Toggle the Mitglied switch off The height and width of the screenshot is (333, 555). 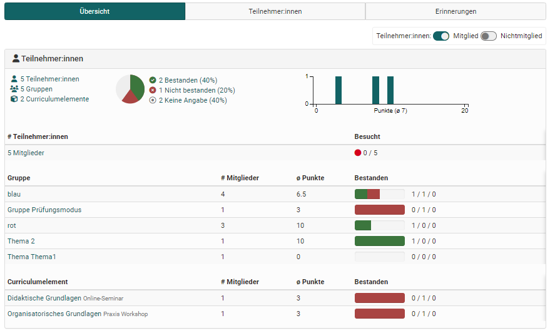coord(441,36)
